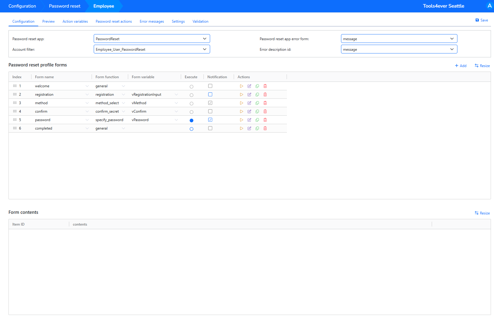Click the Password reset breadcrumb
The width and height of the screenshot is (494, 318).
pyautogui.click(x=65, y=6)
